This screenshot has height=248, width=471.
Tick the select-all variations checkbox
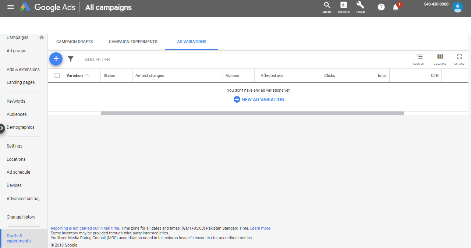(57, 75)
